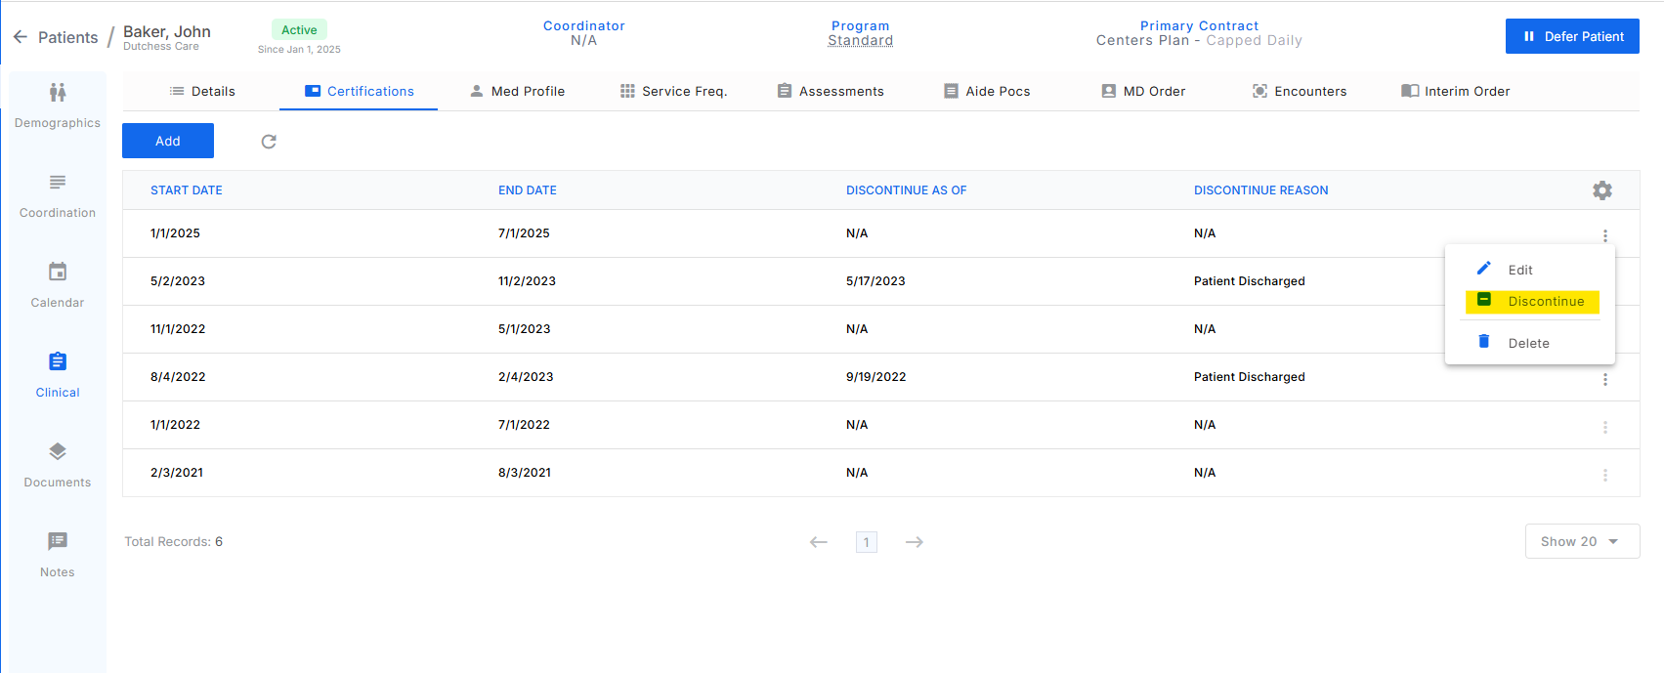
Task: Open the Encounters tab
Action: (1300, 91)
